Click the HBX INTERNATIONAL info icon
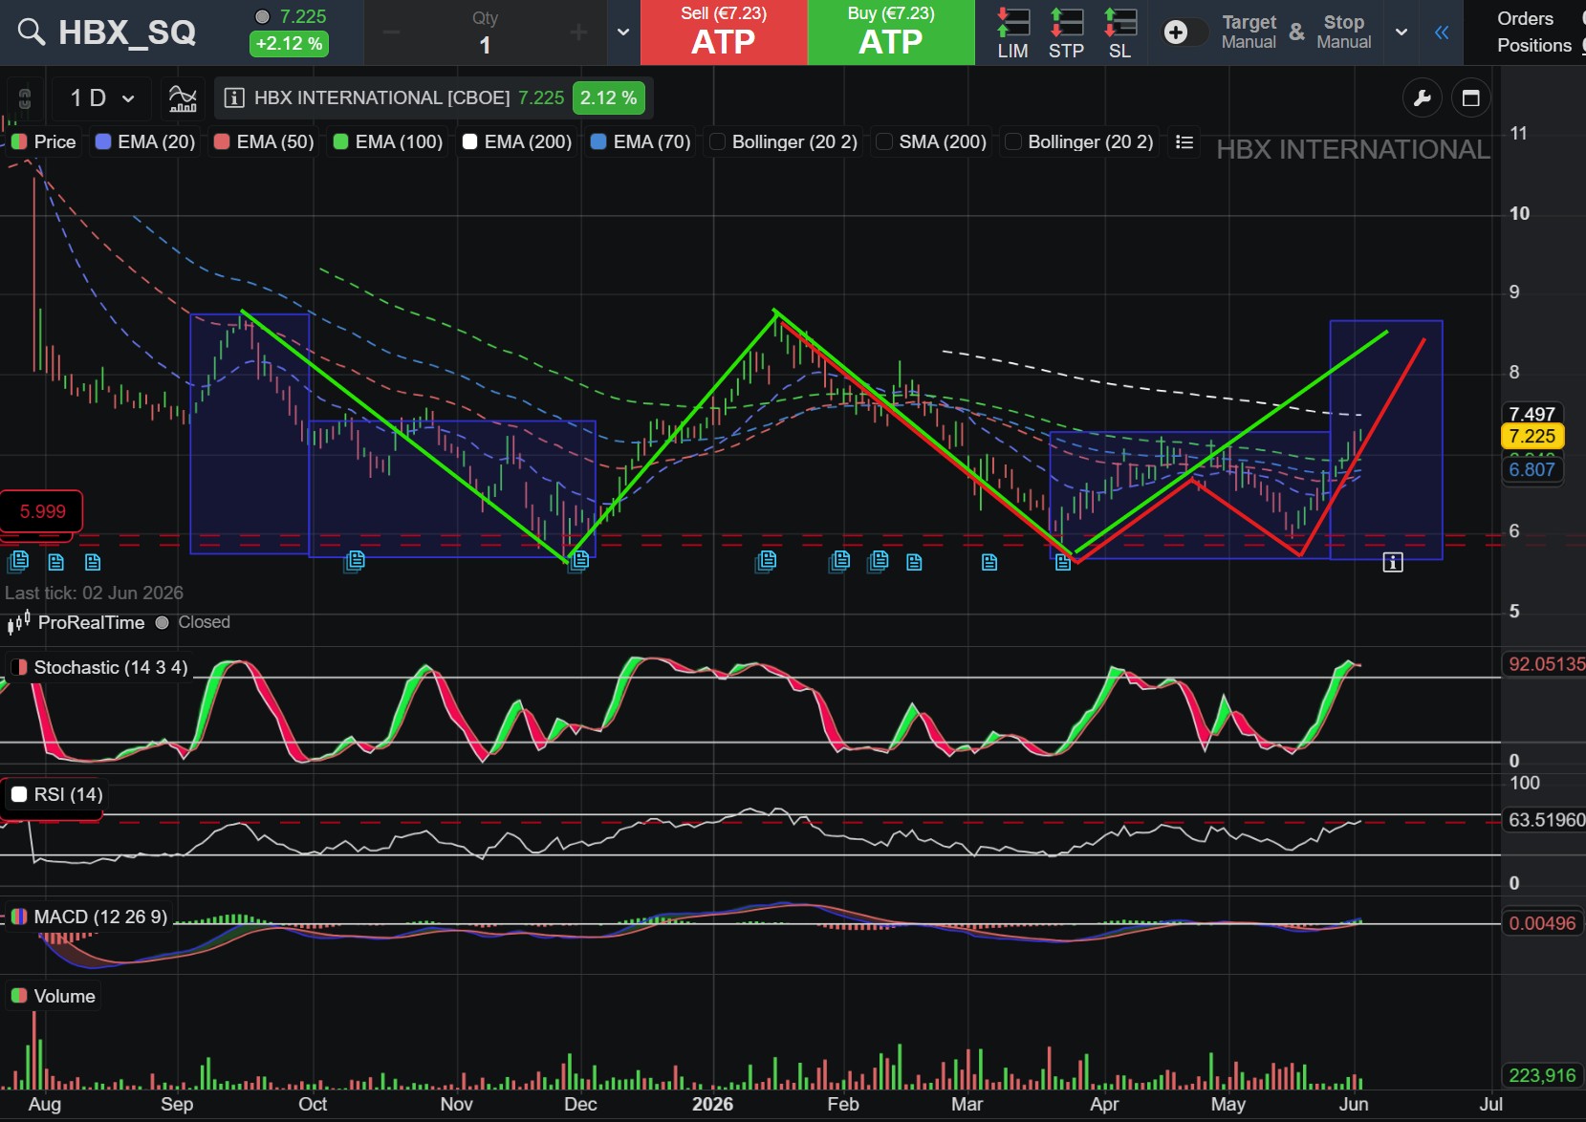This screenshot has height=1122, width=1586. [x=233, y=98]
